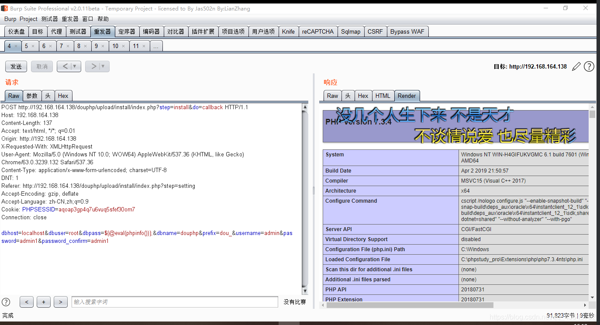This screenshot has height=325, width=600.
Task: Open the 项目选项 tab
Action: [233, 31]
